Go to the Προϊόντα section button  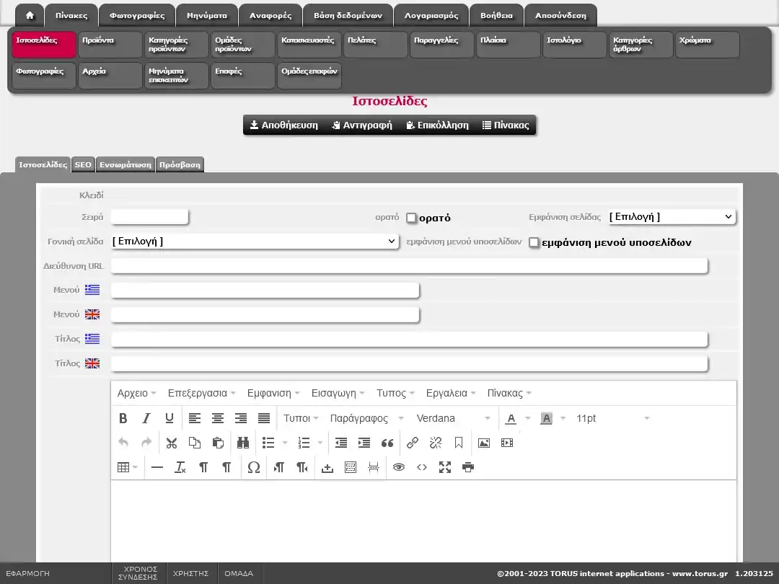(x=110, y=45)
